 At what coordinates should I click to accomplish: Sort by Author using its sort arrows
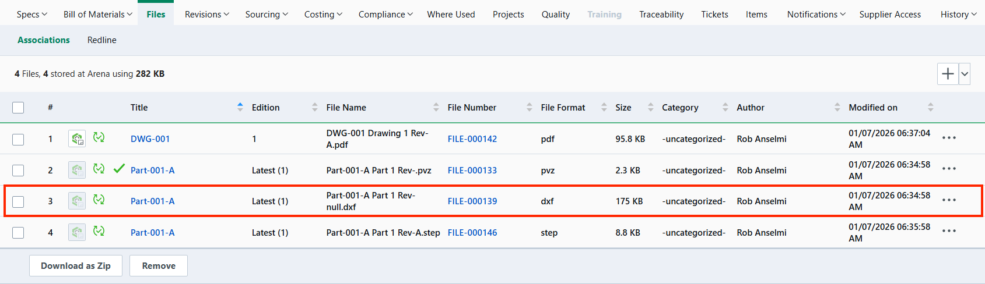coord(837,107)
